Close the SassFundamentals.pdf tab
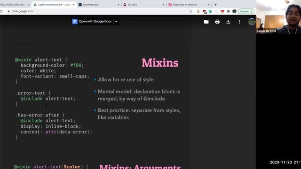301x169 pixels. (x=73, y=5)
